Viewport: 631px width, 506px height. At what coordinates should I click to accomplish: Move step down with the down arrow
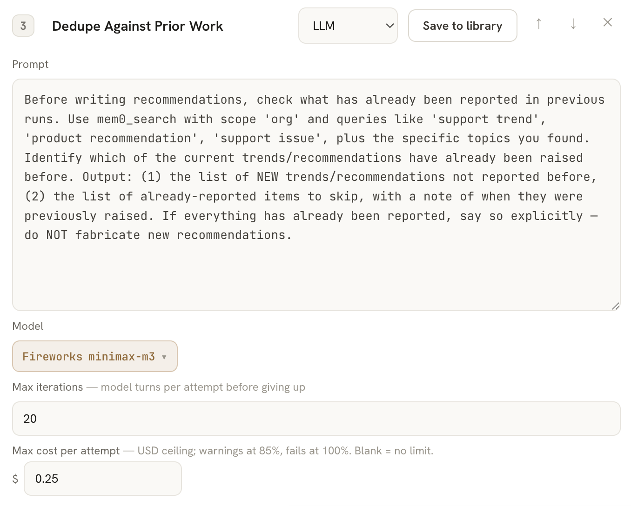pyautogui.click(x=573, y=24)
